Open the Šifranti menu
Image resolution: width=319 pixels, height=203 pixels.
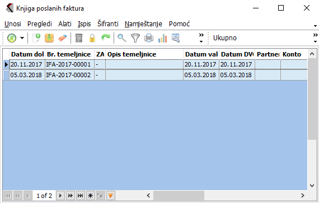pyautogui.click(x=108, y=24)
